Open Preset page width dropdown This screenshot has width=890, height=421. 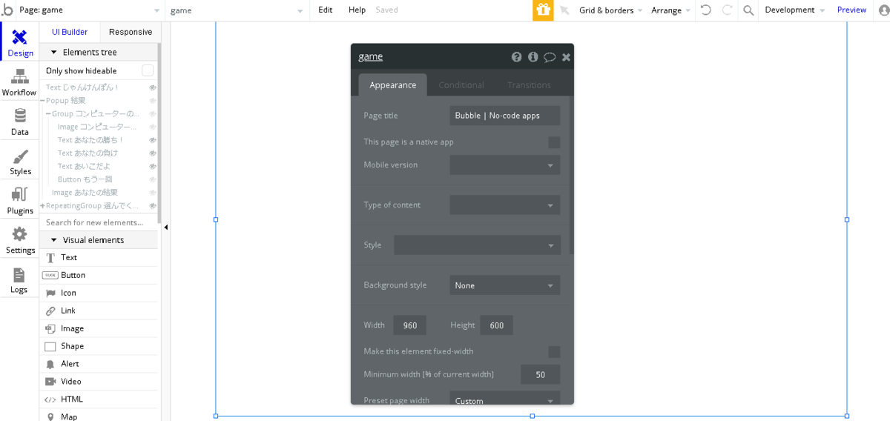505,399
